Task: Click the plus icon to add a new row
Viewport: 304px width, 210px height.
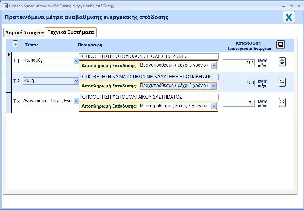Action: (x=15, y=44)
